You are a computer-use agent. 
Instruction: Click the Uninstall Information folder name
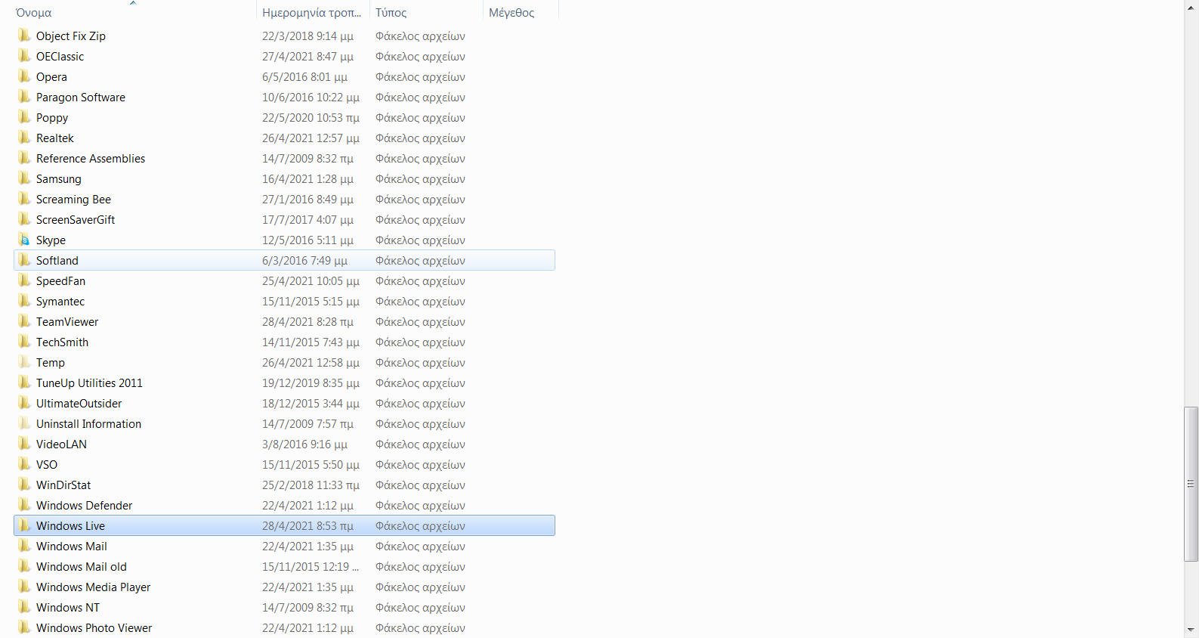click(x=88, y=423)
